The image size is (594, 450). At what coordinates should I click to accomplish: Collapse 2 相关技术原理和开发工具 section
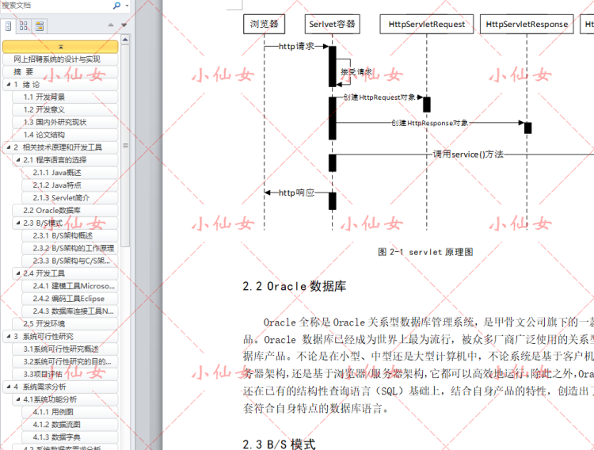point(9,147)
